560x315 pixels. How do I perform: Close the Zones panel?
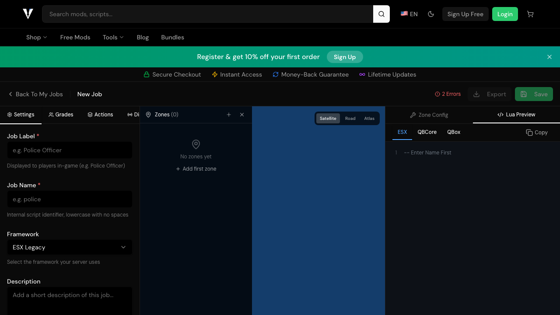click(x=242, y=115)
